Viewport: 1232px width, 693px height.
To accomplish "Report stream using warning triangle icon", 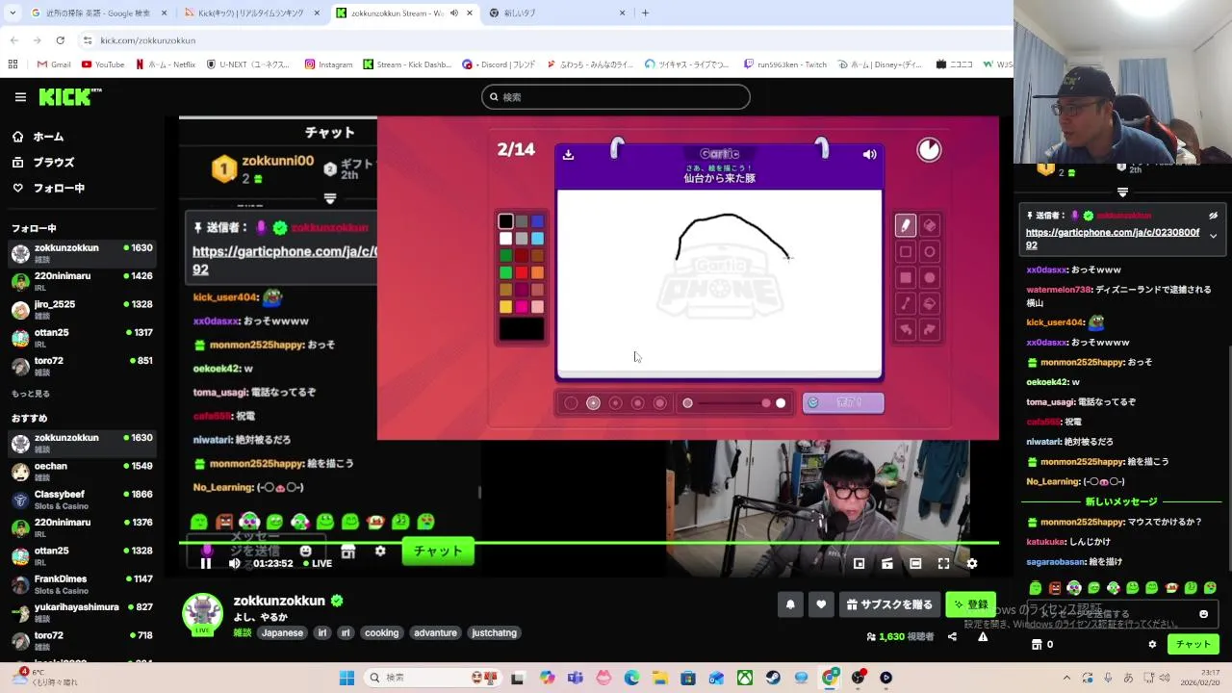I will click(x=983, y=636).
